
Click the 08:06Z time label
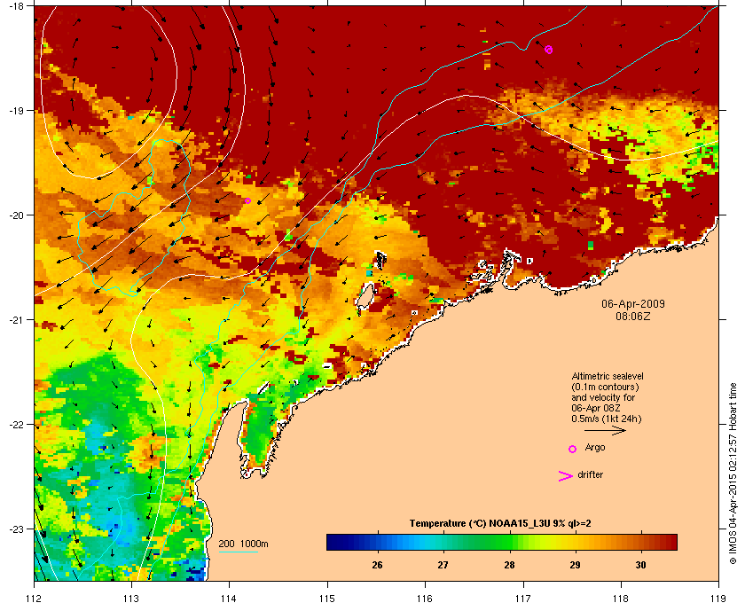(x=633, y=316)
